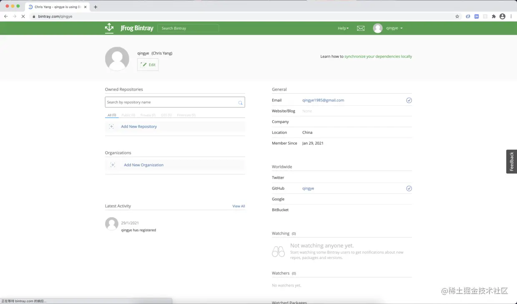Click the plus icon beside Add New Organization
517x304 pixels.
[x=113, y=165]
